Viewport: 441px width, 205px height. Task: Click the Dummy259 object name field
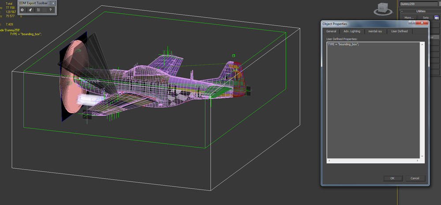419,4
